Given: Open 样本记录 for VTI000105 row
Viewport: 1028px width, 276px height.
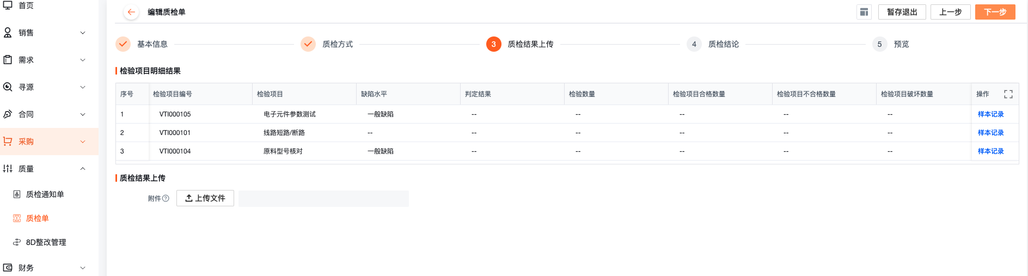Looking at the screenshot, I should [x=990, y=114].
